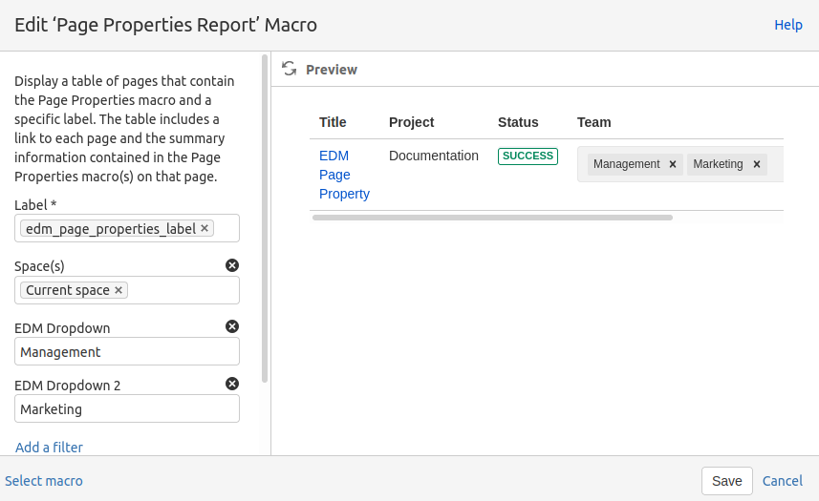819x501 pixels.
Task: Open the EDM Page Property page link
Action: [x=343, y=175]
